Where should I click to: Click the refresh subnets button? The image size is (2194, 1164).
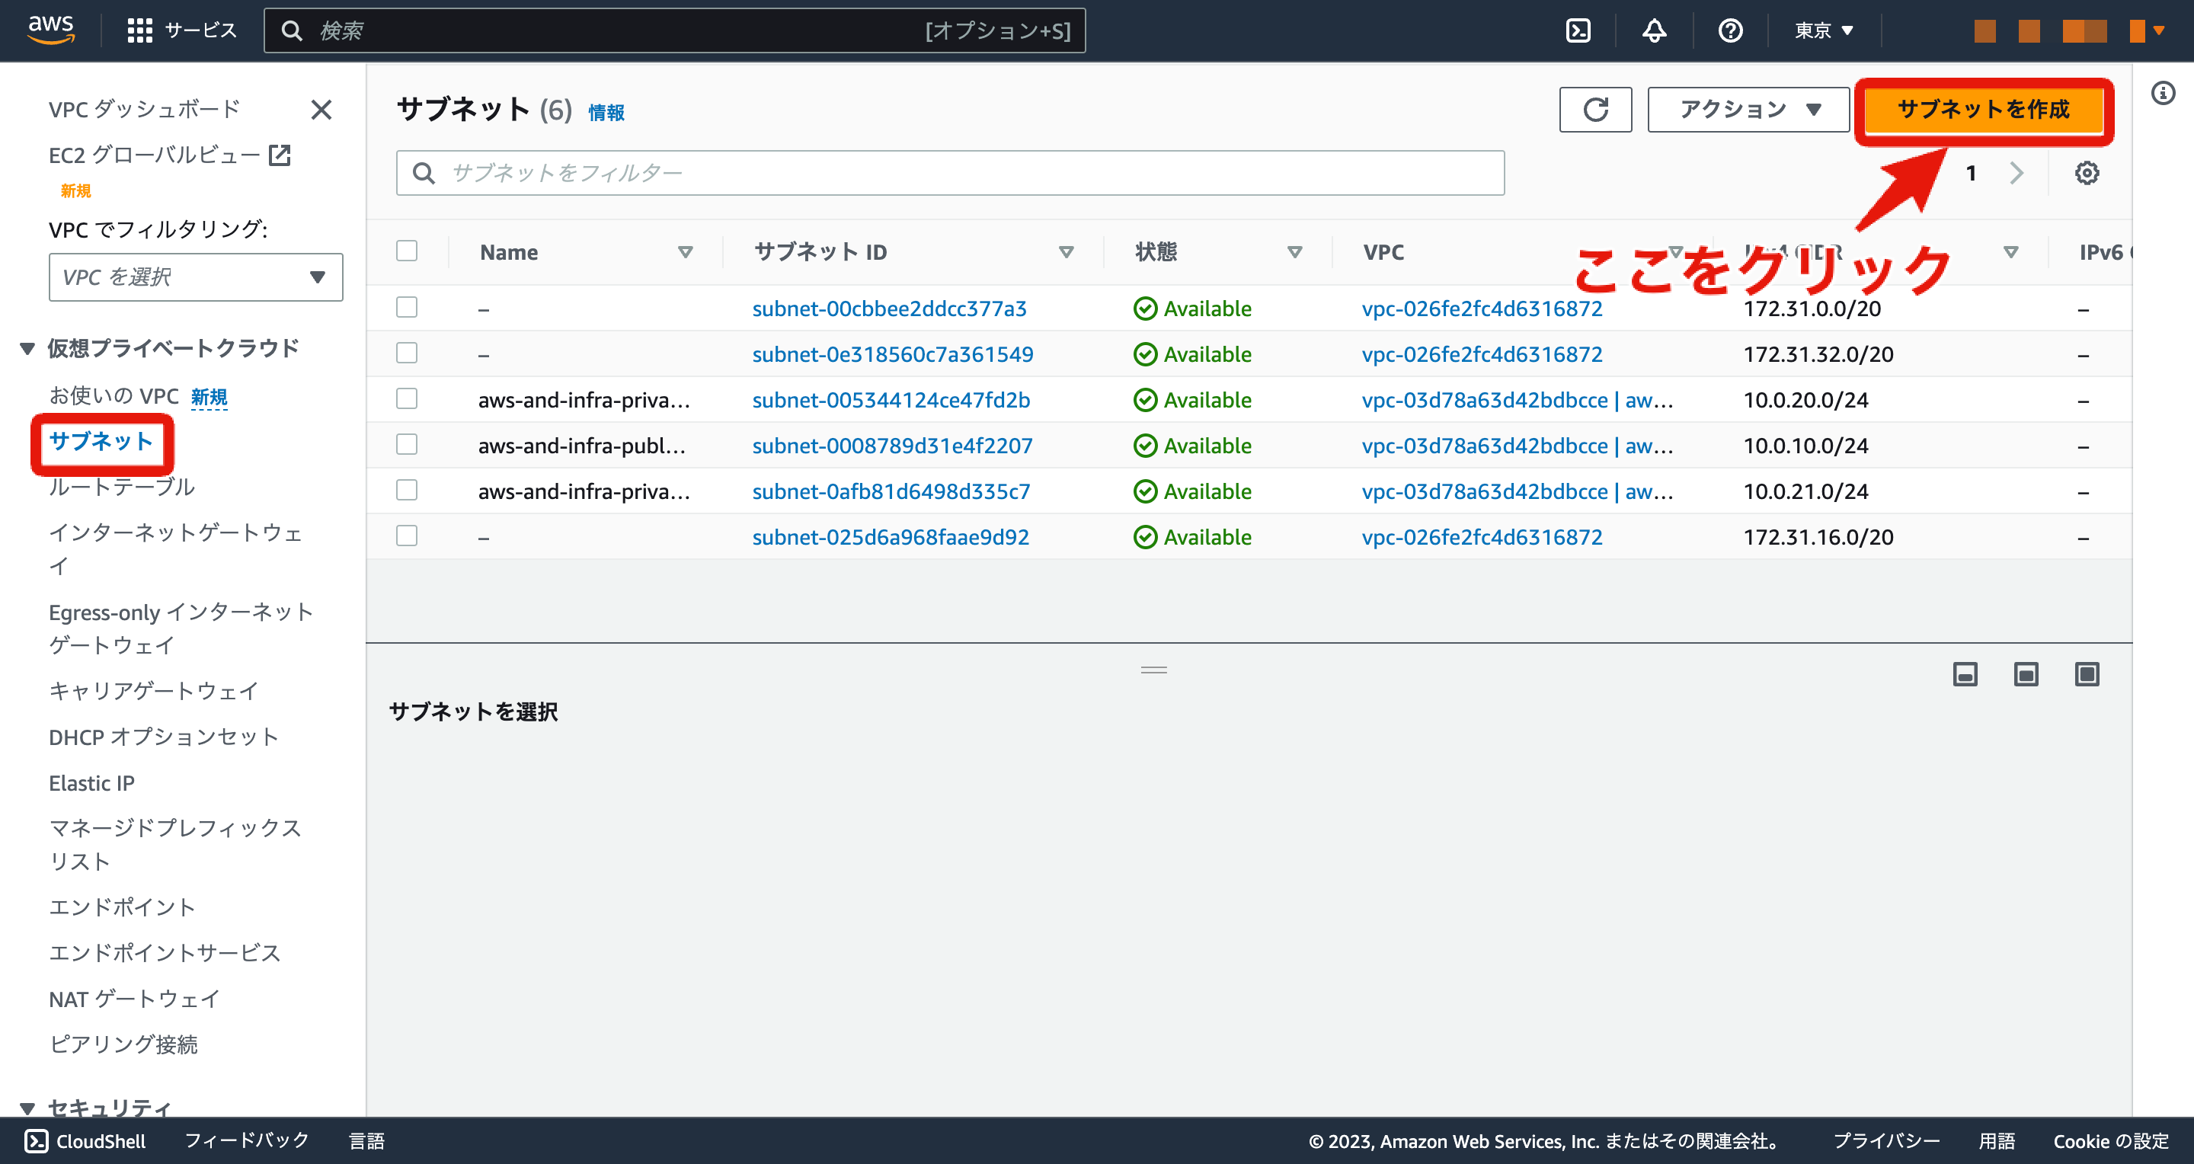click(1595, 110)
